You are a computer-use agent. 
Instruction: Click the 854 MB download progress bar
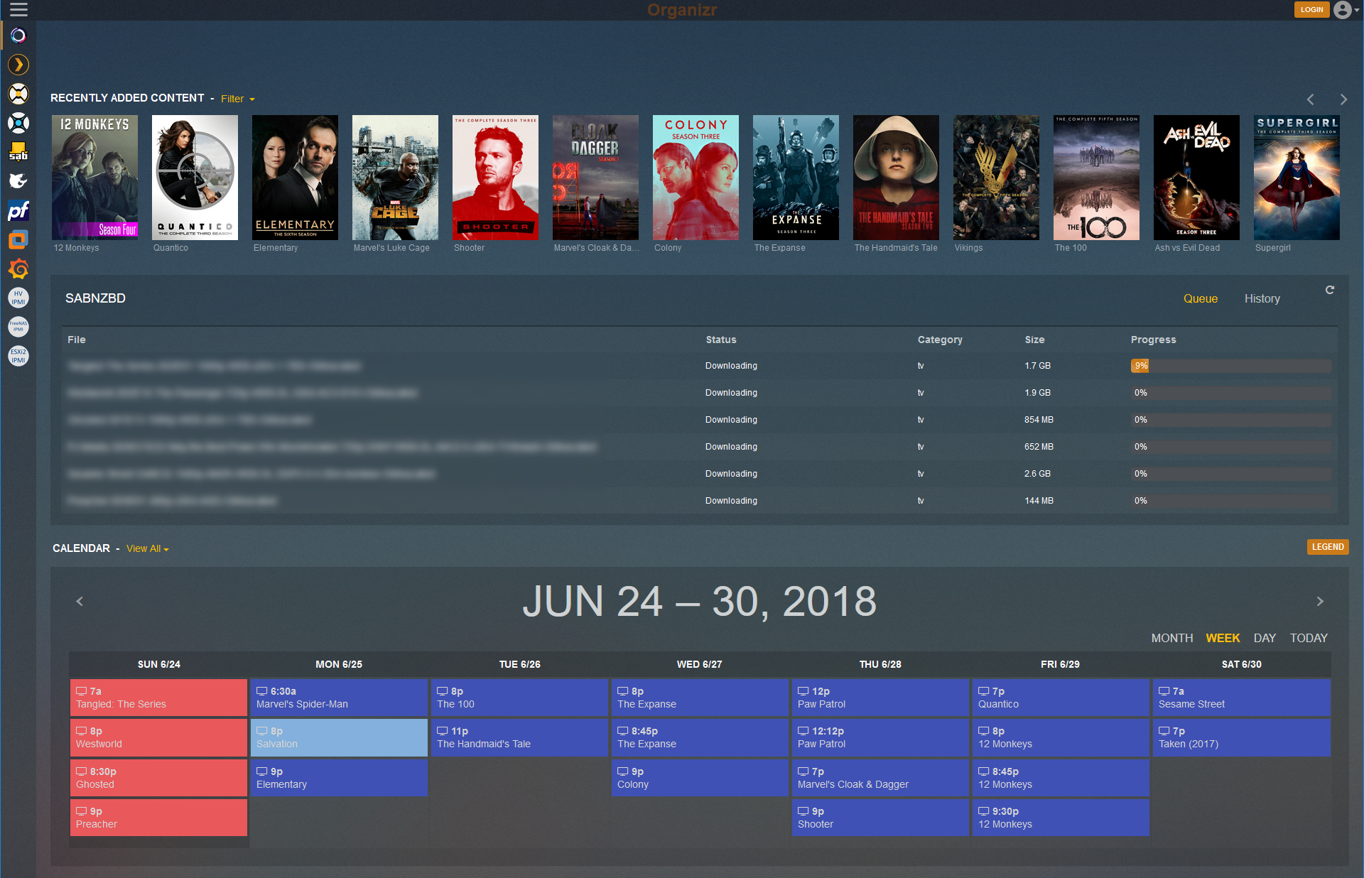1230,420
